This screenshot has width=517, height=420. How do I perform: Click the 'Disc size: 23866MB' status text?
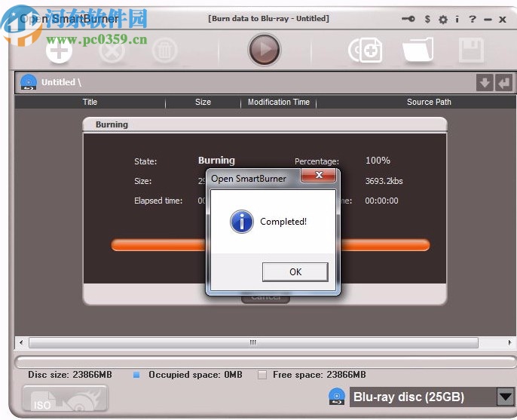click(70, 375)
